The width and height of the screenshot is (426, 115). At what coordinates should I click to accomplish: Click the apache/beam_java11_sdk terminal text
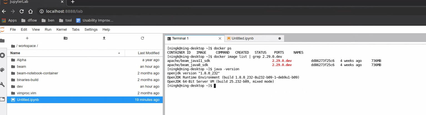coord(189,61)
